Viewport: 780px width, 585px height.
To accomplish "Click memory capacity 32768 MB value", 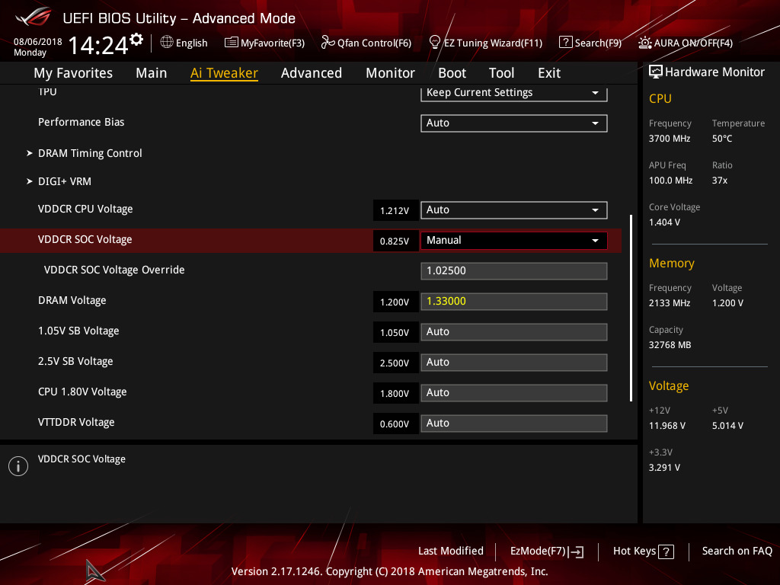I will [x=670, y=345].
